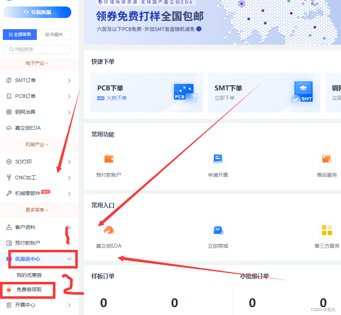Click the blue PCB board icon
The height and width of the screenshot is (315, 341).
(x=185, y=93)
